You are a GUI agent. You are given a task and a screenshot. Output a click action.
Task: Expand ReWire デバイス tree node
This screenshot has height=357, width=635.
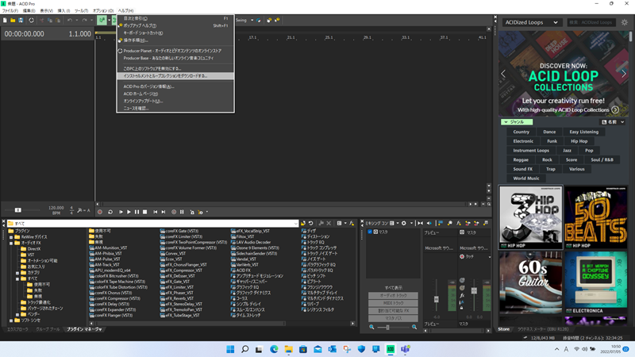click(11, 237)
